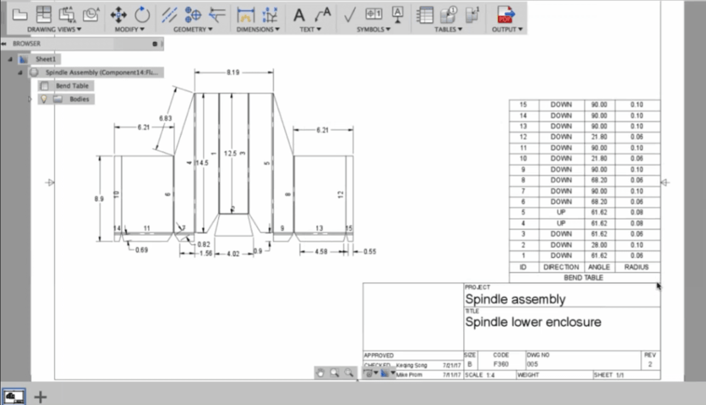Click the Surface Texture checkmark symbol

point(350,15)
